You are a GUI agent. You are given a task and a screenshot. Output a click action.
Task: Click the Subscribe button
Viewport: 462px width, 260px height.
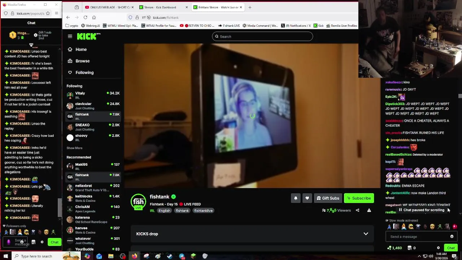pos(359,198)
